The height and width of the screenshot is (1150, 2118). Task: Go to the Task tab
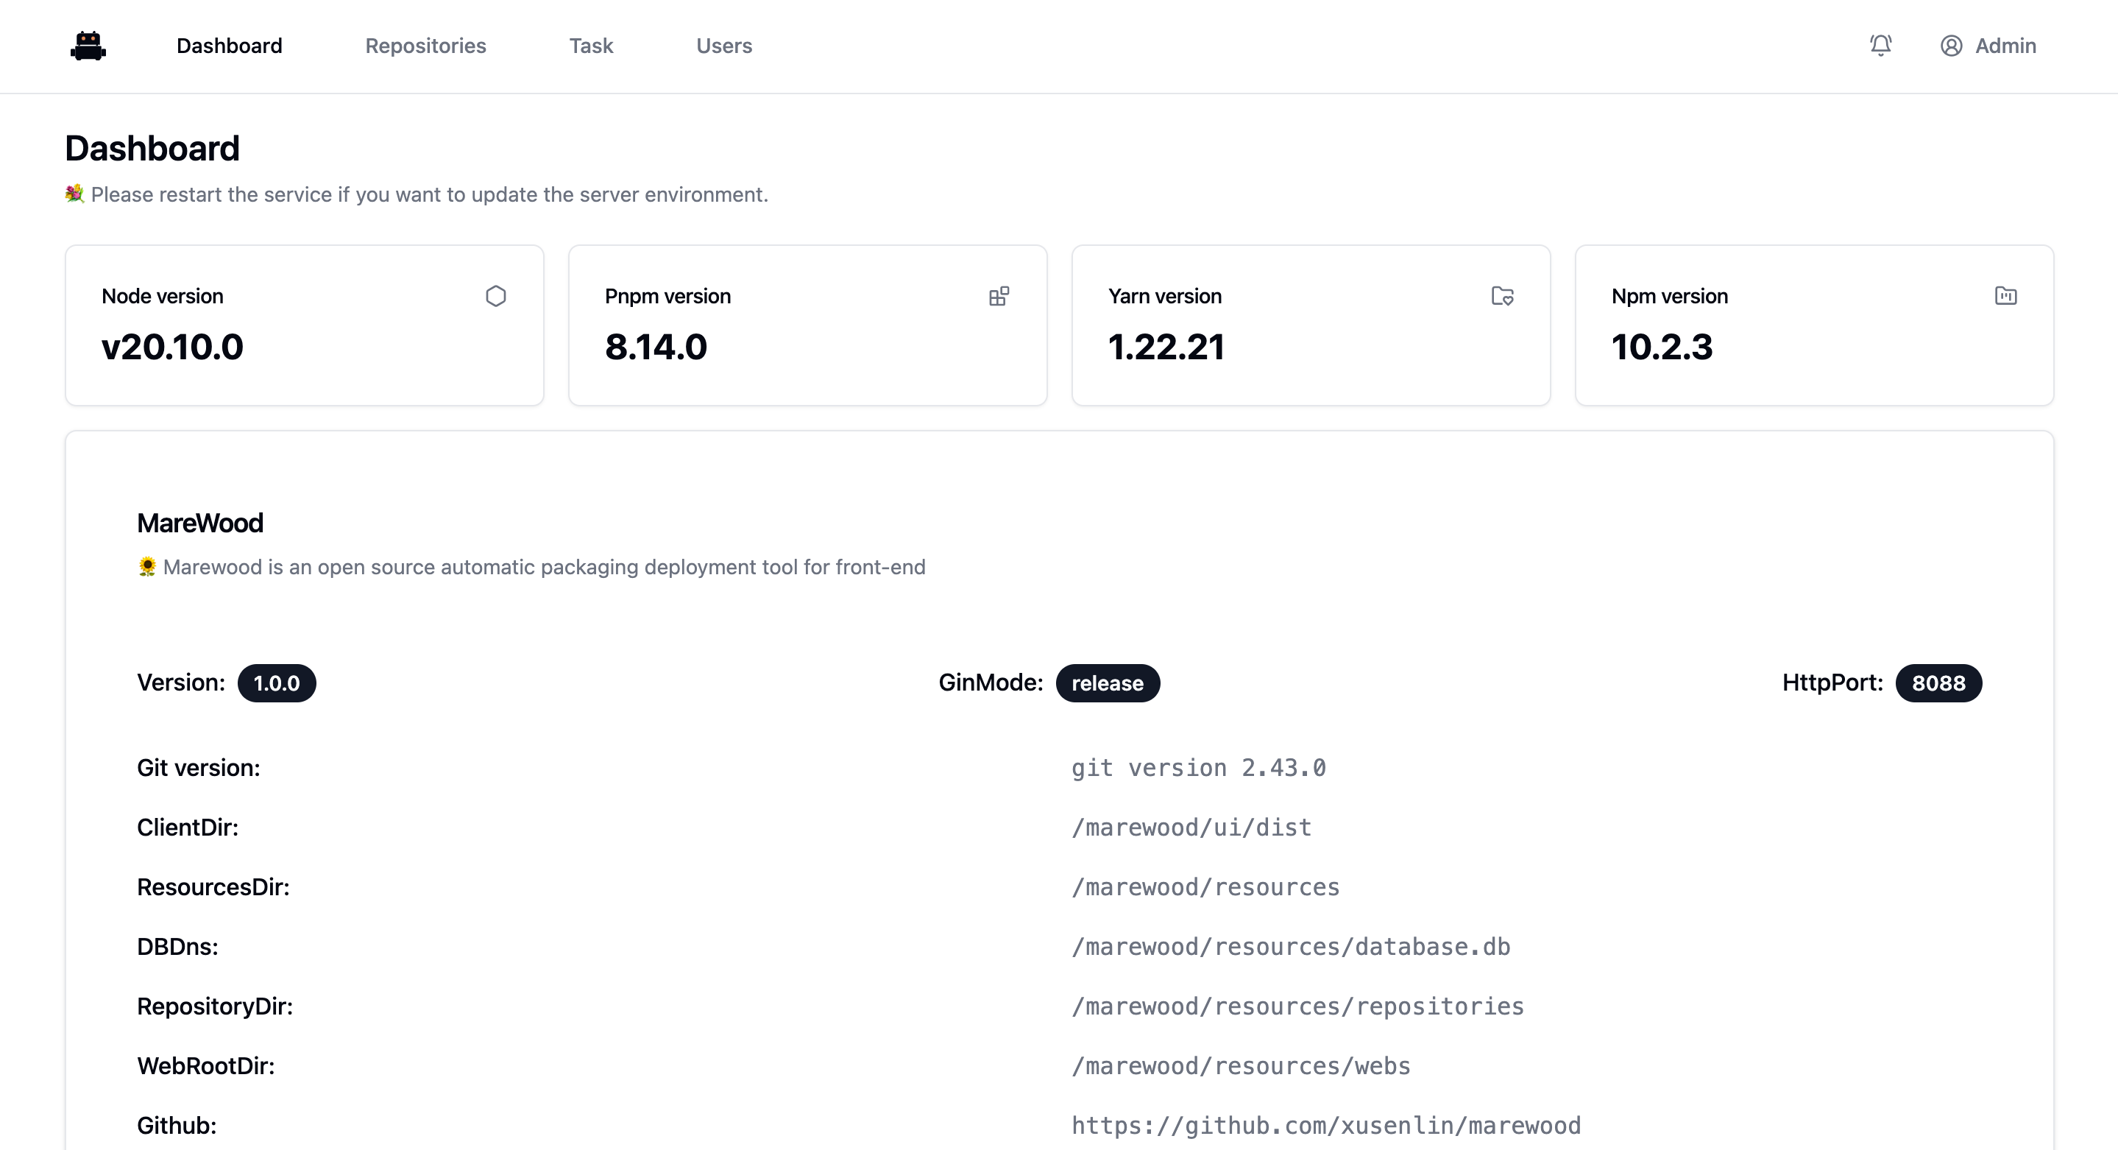click(591, 46)
